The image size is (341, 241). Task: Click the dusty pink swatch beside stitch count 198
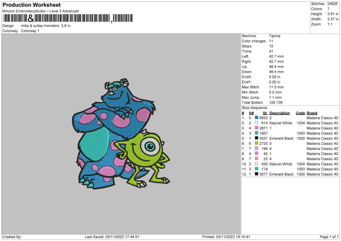point(256,148)
